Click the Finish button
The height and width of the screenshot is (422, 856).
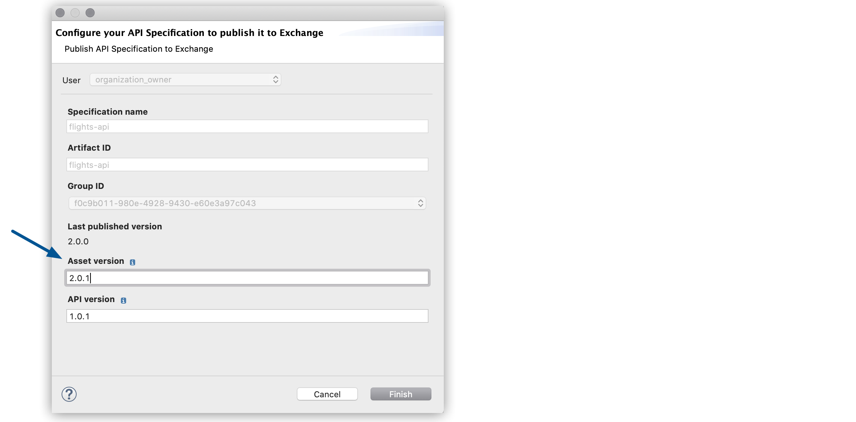tap(400, 394)
